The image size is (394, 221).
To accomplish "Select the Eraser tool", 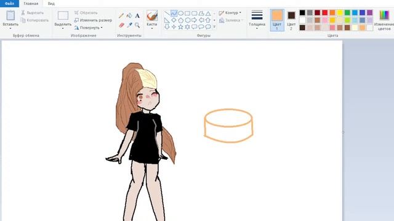I will click(121, 25).
